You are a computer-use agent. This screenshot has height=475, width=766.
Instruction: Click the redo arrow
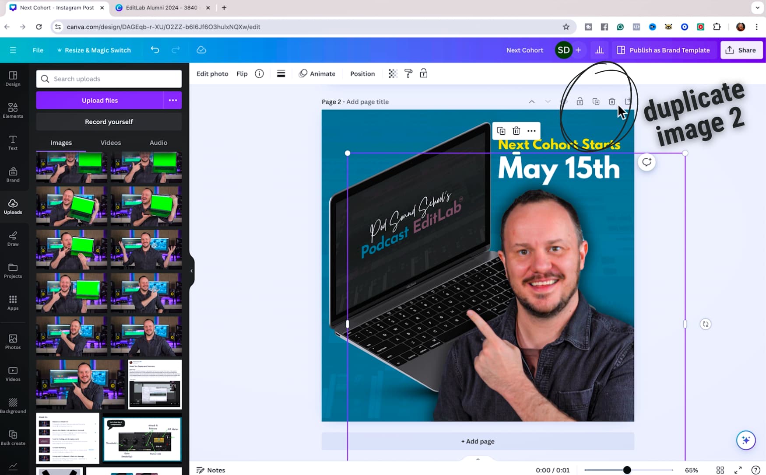[x=176, y=50]
